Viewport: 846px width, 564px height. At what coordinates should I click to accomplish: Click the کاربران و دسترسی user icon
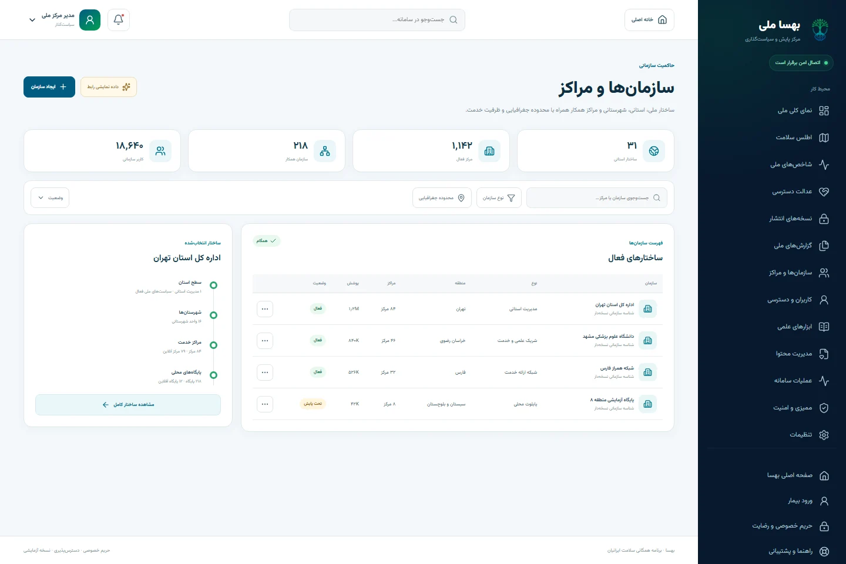click(824, 300)
